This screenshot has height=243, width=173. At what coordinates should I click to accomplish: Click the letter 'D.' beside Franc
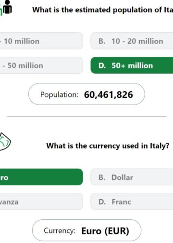click(x=102, y=202)
